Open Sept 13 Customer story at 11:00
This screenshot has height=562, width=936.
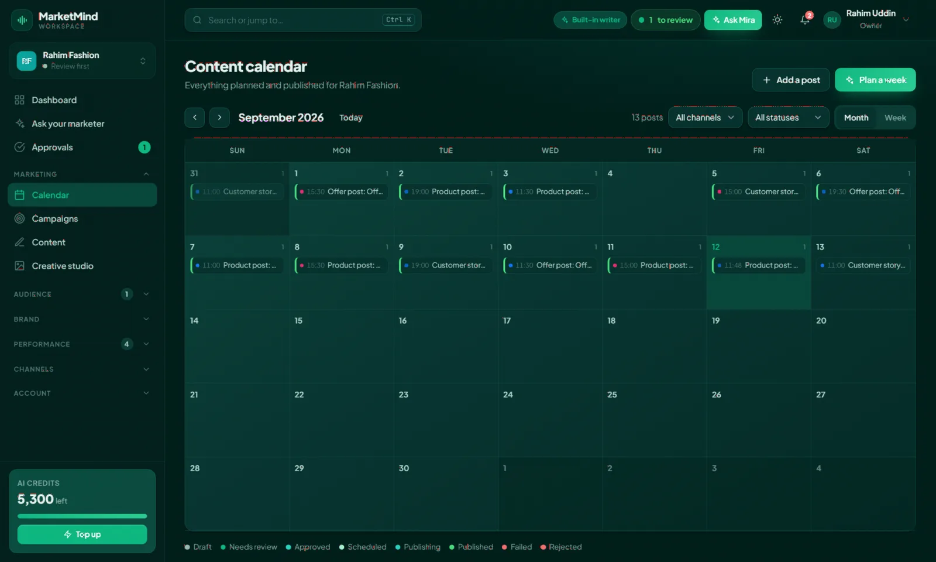point(863,265)
